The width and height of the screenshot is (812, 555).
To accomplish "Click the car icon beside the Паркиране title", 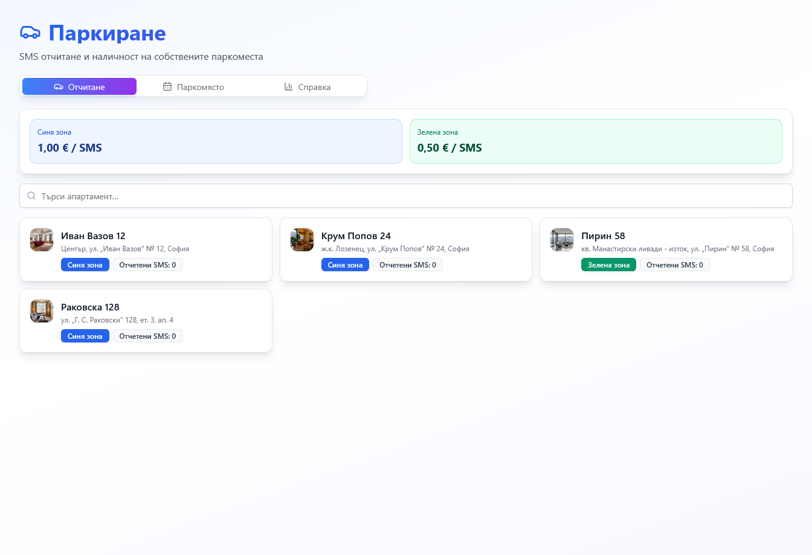I will tap(30, 33).
